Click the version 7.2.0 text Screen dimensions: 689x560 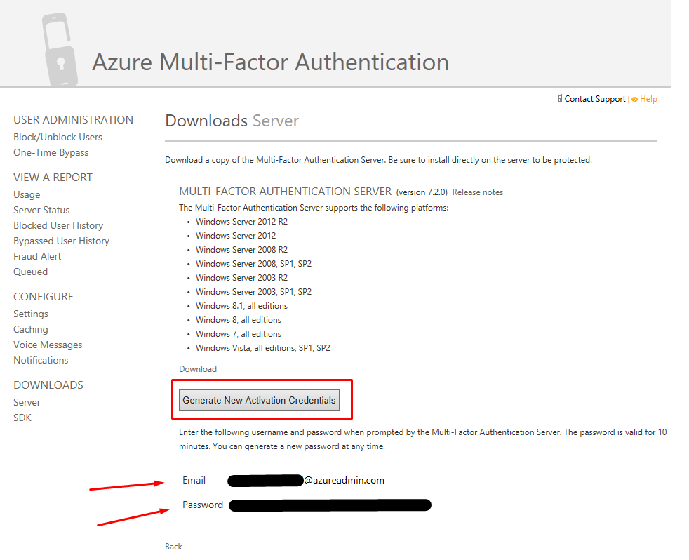pos(422,192)
